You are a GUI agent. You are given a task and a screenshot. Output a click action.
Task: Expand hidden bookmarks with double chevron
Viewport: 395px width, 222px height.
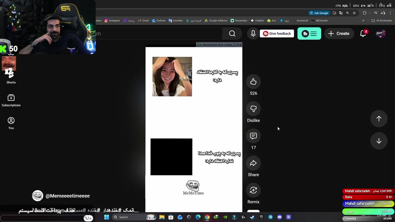363,21
